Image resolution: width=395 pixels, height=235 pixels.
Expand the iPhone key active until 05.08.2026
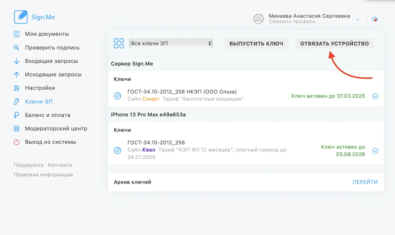point(375,151)
